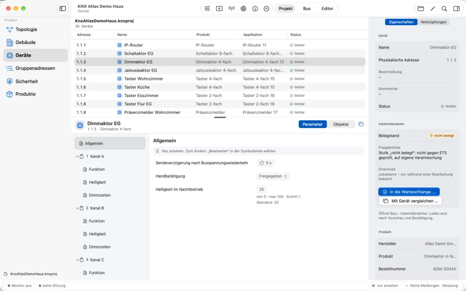Click the magnifier search icon
466x291 pixels.
click(444, 9)
